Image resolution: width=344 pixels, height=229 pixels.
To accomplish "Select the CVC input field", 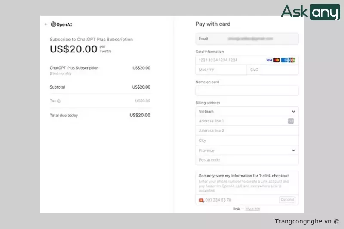I will [272, 70].
